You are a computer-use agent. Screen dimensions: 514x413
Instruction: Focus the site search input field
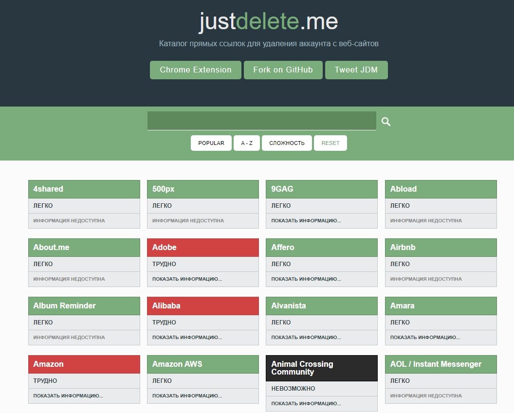click(261, 121)
